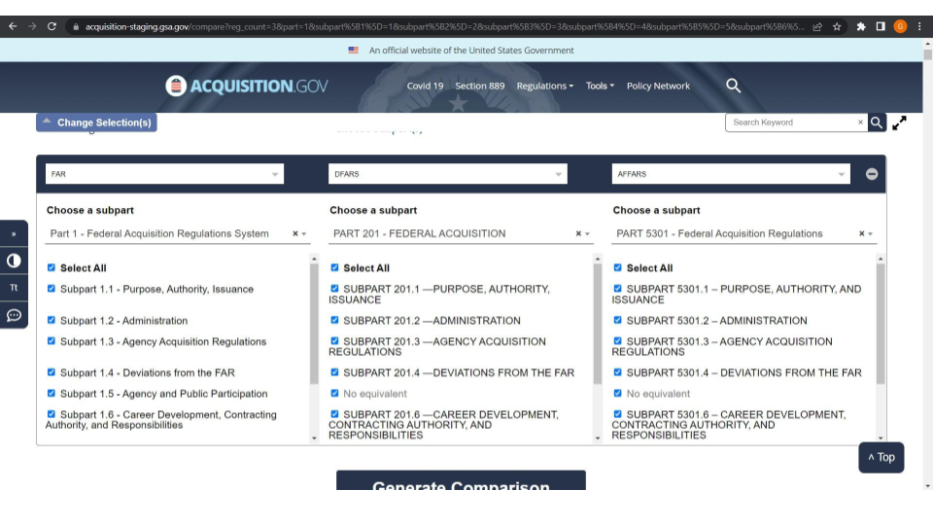This screenshot has height=525, width=933.
Task: Clear the Part 1 FAR subpart selection
Action: [295, 234]
